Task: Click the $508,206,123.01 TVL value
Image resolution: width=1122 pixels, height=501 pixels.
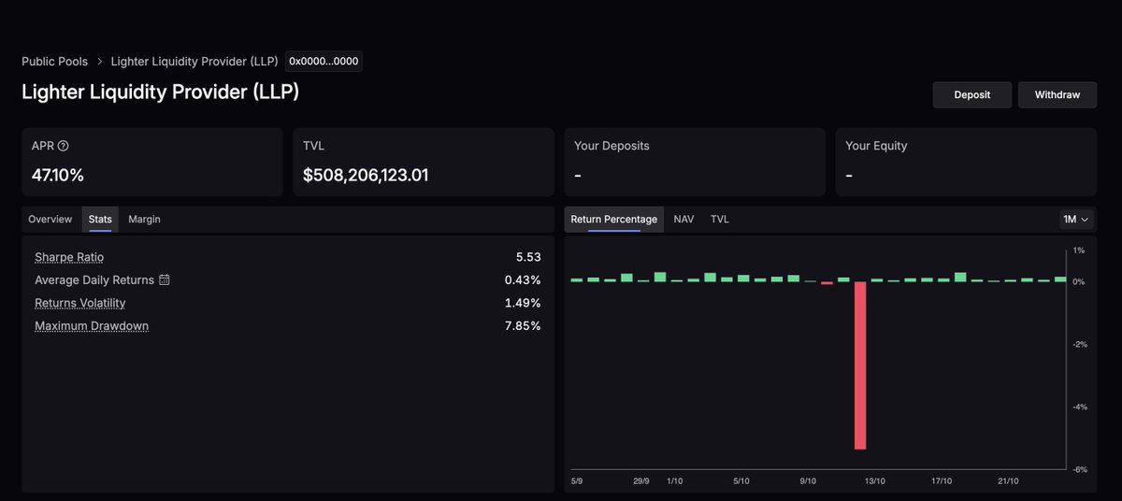Action: [366, 175]
